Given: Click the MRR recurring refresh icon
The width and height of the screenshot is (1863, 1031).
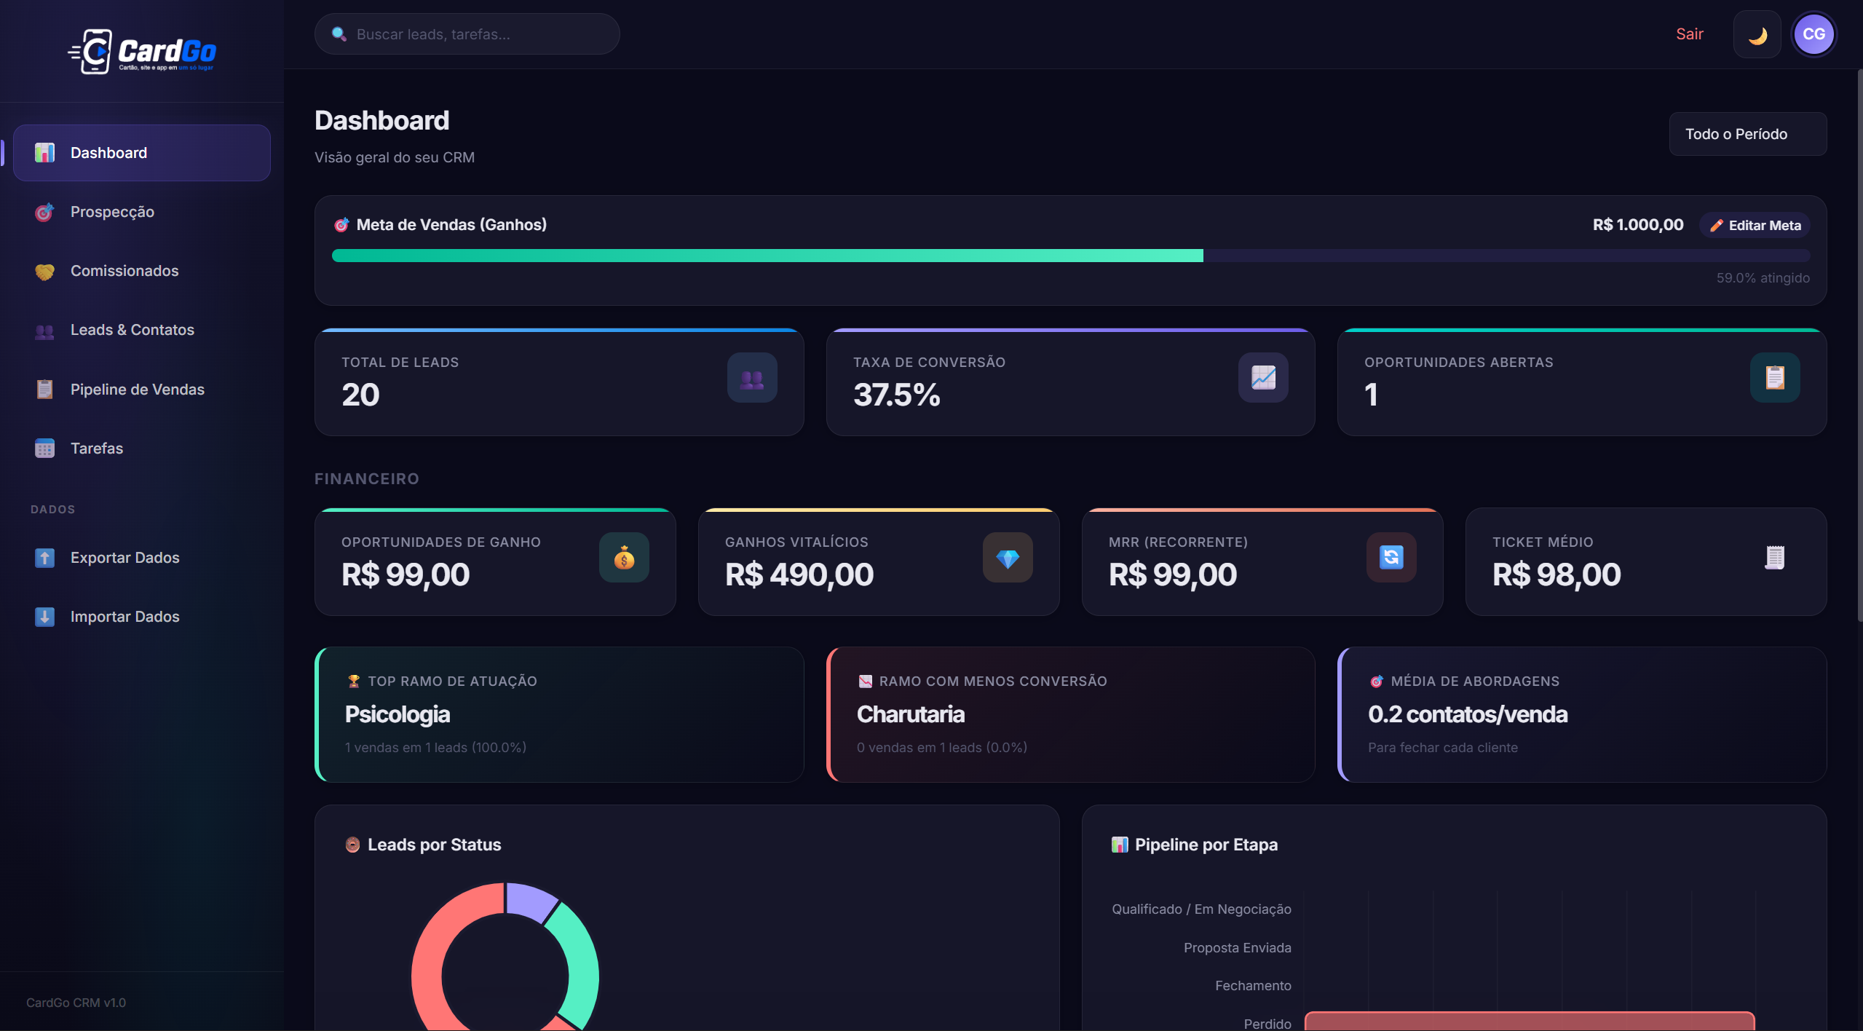Looking at the screenshot, I should (1391, 558).
